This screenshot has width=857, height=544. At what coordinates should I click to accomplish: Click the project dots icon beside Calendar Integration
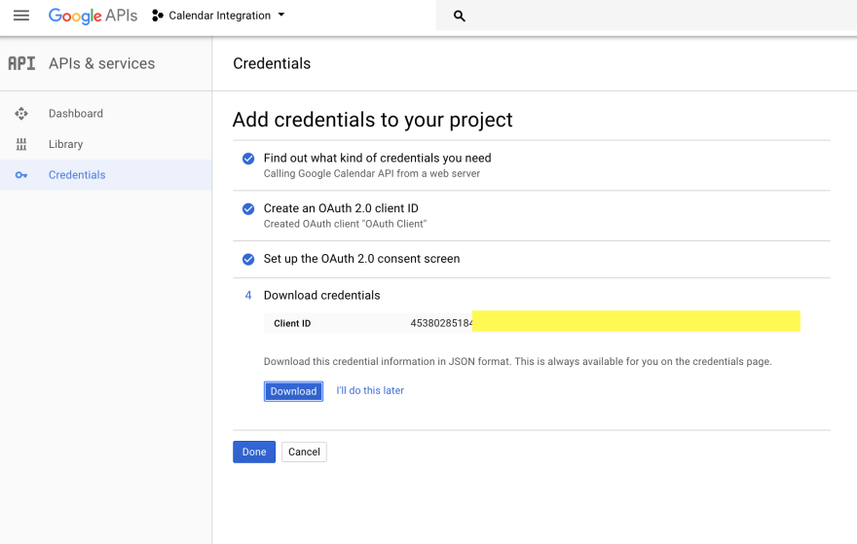[x=158, y=16]
